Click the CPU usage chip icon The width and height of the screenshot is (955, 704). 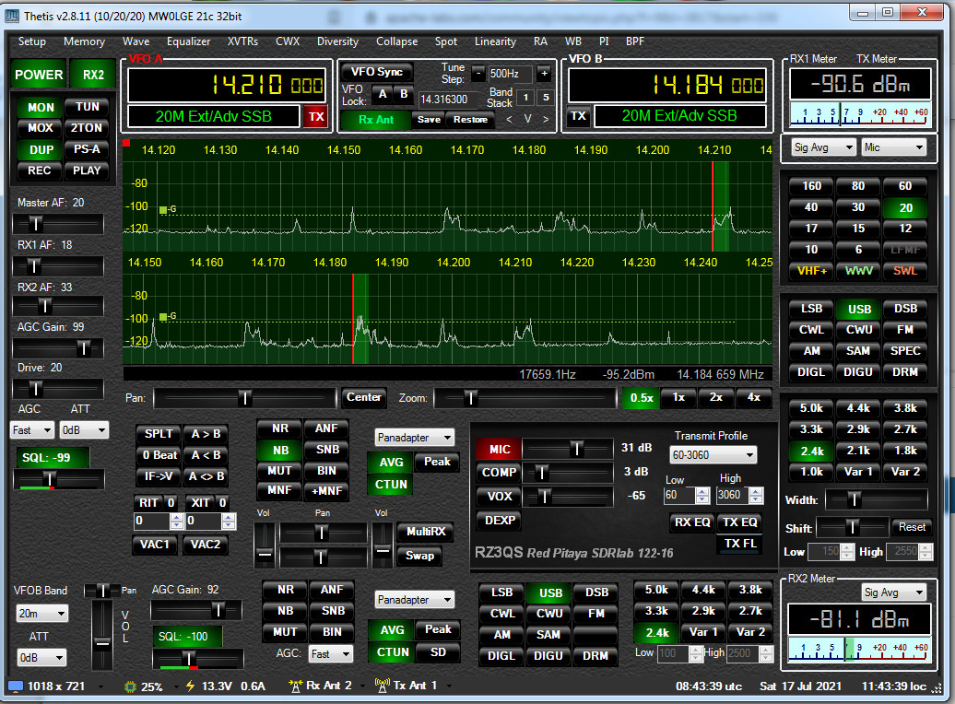(130, 686)
